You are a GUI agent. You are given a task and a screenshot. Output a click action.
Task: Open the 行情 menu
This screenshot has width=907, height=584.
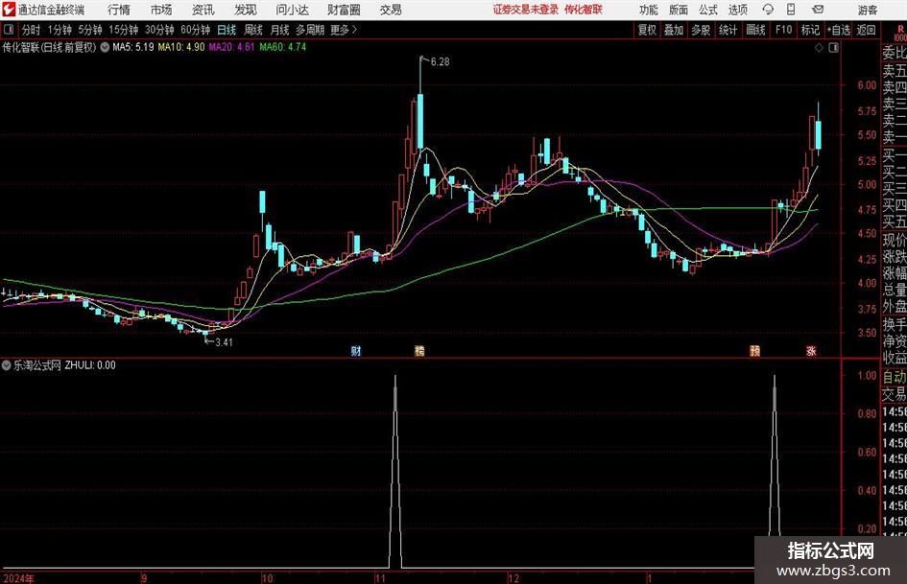point(119,10)
